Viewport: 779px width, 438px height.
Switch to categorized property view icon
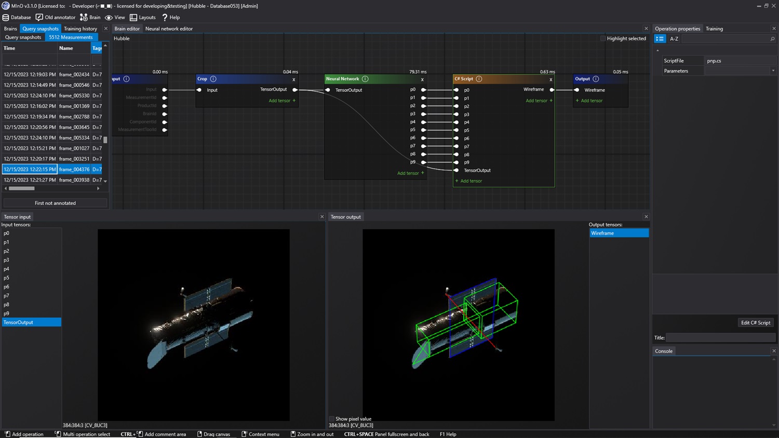(660, 38)
